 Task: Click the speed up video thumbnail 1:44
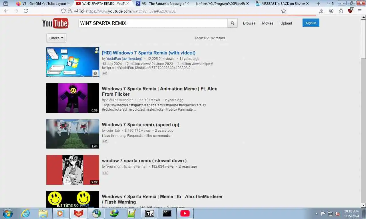pyautogui.click(x=73, y=134)
